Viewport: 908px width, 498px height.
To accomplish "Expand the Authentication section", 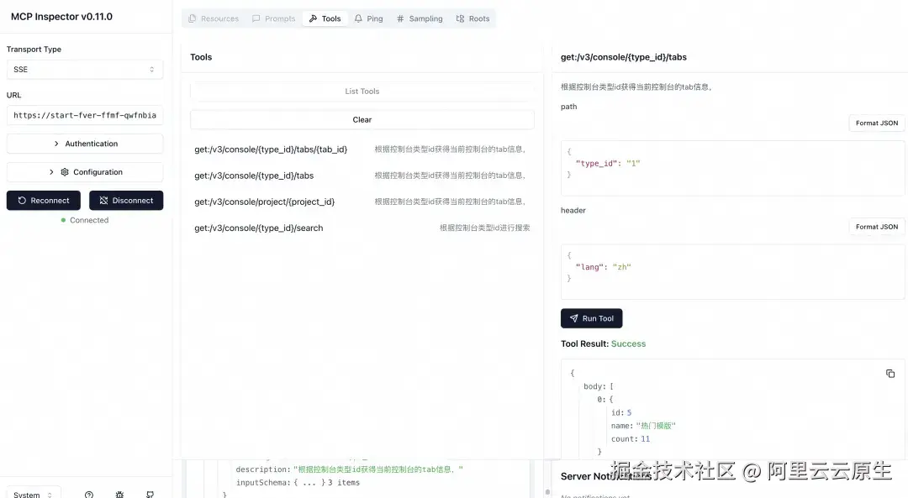I will (84, 143).
